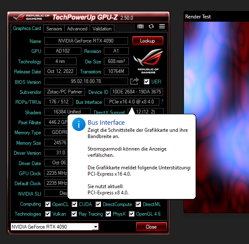
Task: Toggle the Vulkan checkbox
Action: [x=48, y=214]
